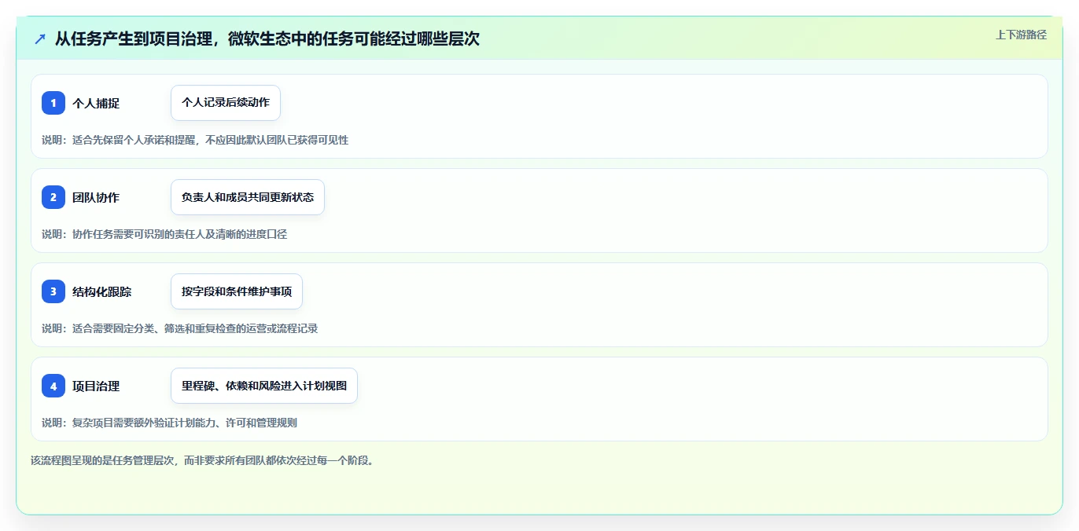Viewport: 1079px width, 531px height.
Task: Click the 个人记录后续动作 chip
Action: (x=226, y=103)
